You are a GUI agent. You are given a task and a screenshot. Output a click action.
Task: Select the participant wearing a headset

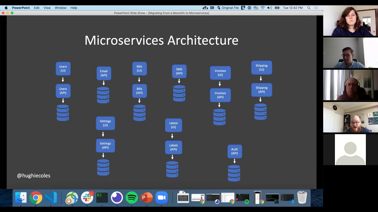[351, 85]
